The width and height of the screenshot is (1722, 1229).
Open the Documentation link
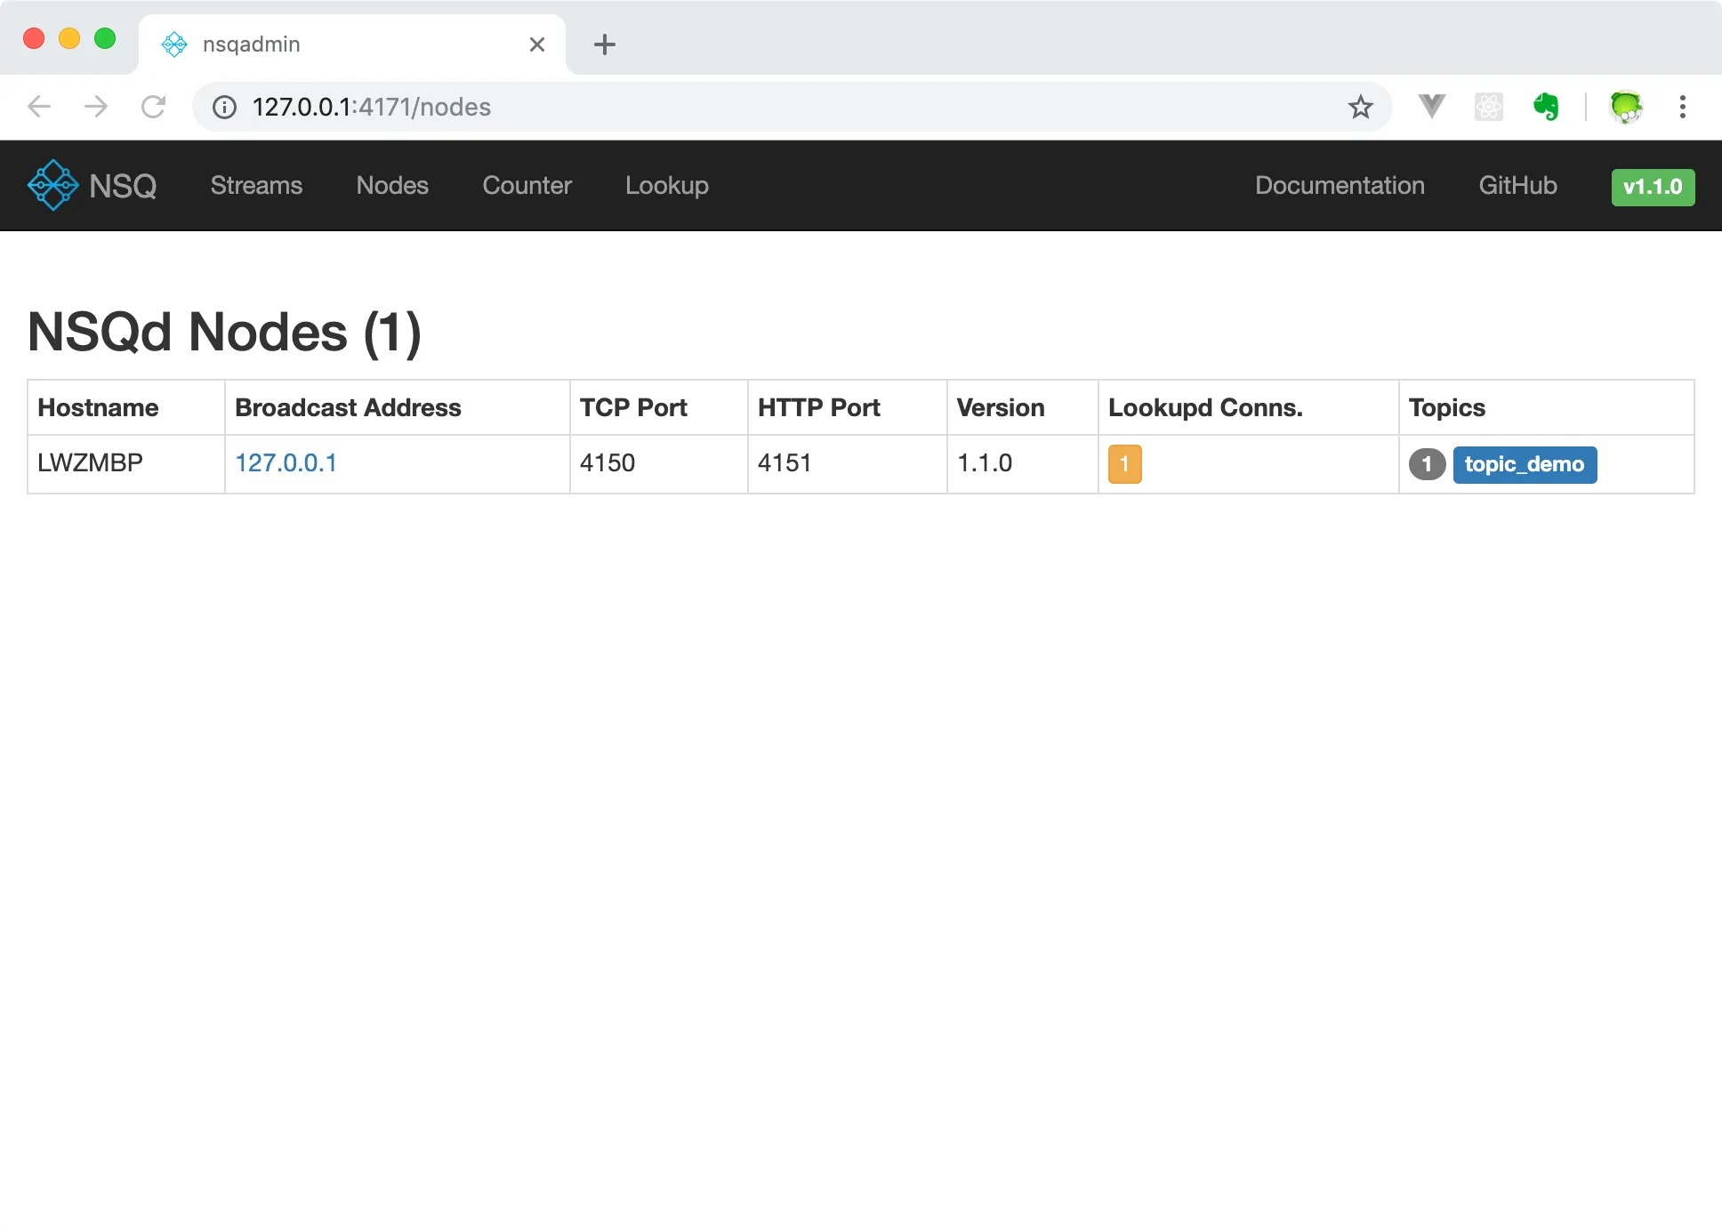pos(1340,185)
